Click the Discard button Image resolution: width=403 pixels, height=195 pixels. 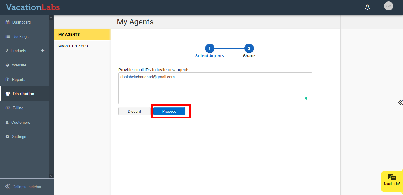tap(134, 111)
